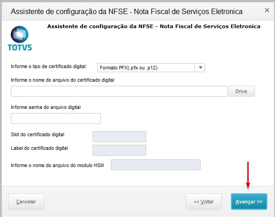Focus the digital file password field

pyautogui.click(x=56, y=118)
